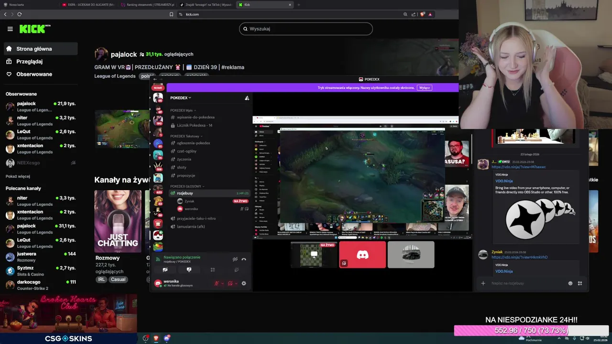Click the IRL tag under Rozmowy
This screenshot has width=612, height=344.
click(x=101, y=279)
